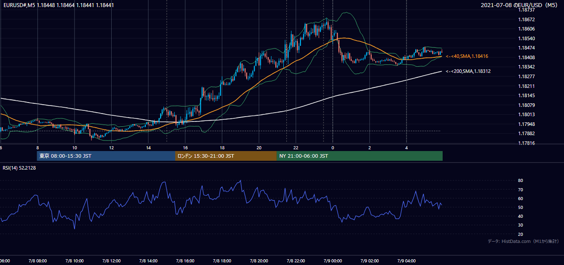Click the 1.18079 price axis label
Viewport: 564px width, 265px height.
click(x=526, y=105)
